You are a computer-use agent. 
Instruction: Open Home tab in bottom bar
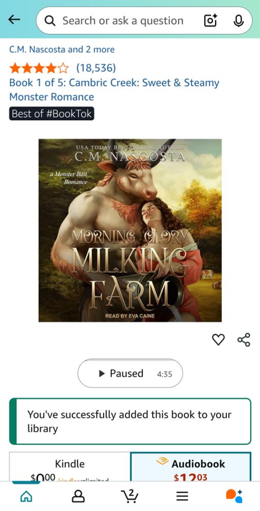tap(27, 496)
